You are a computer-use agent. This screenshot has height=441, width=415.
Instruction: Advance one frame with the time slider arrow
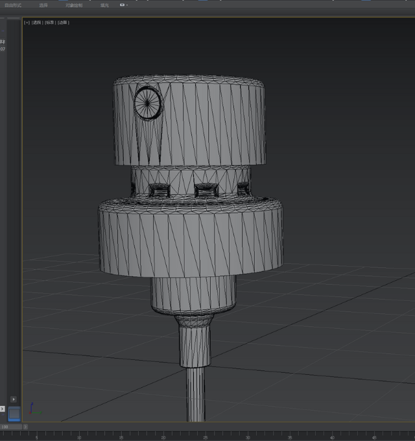pyautogui.click(x=25, y=427)
